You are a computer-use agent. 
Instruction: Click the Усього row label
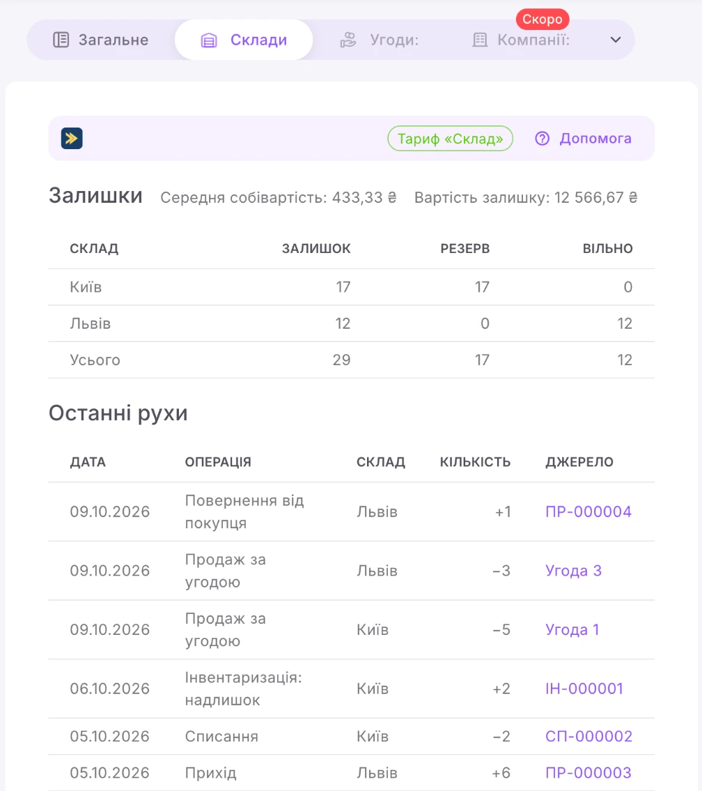(95, 360)
